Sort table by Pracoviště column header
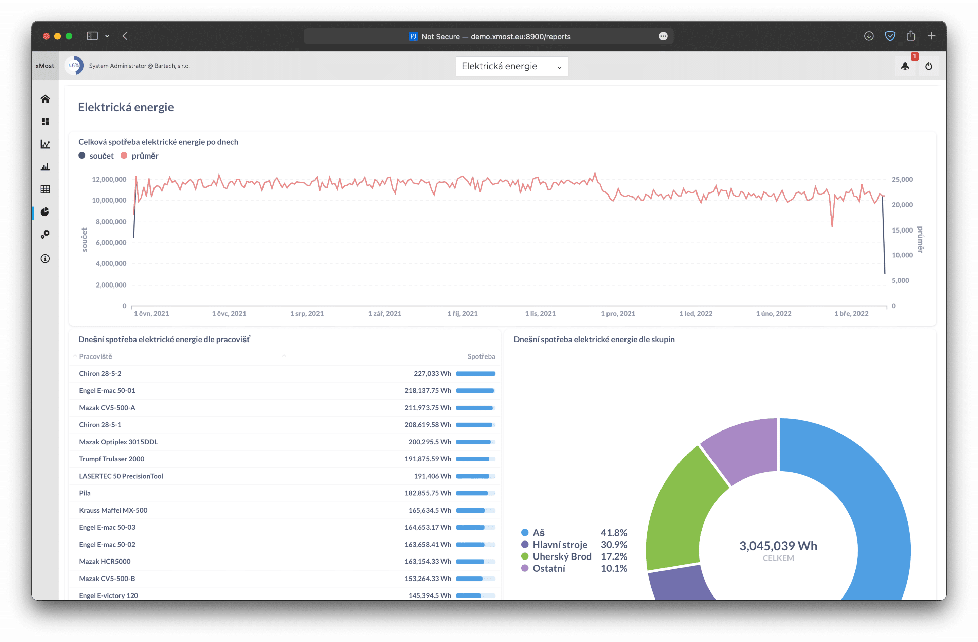Image resolution: width=978 pixels, height=642 pixels. click(95, 356)
